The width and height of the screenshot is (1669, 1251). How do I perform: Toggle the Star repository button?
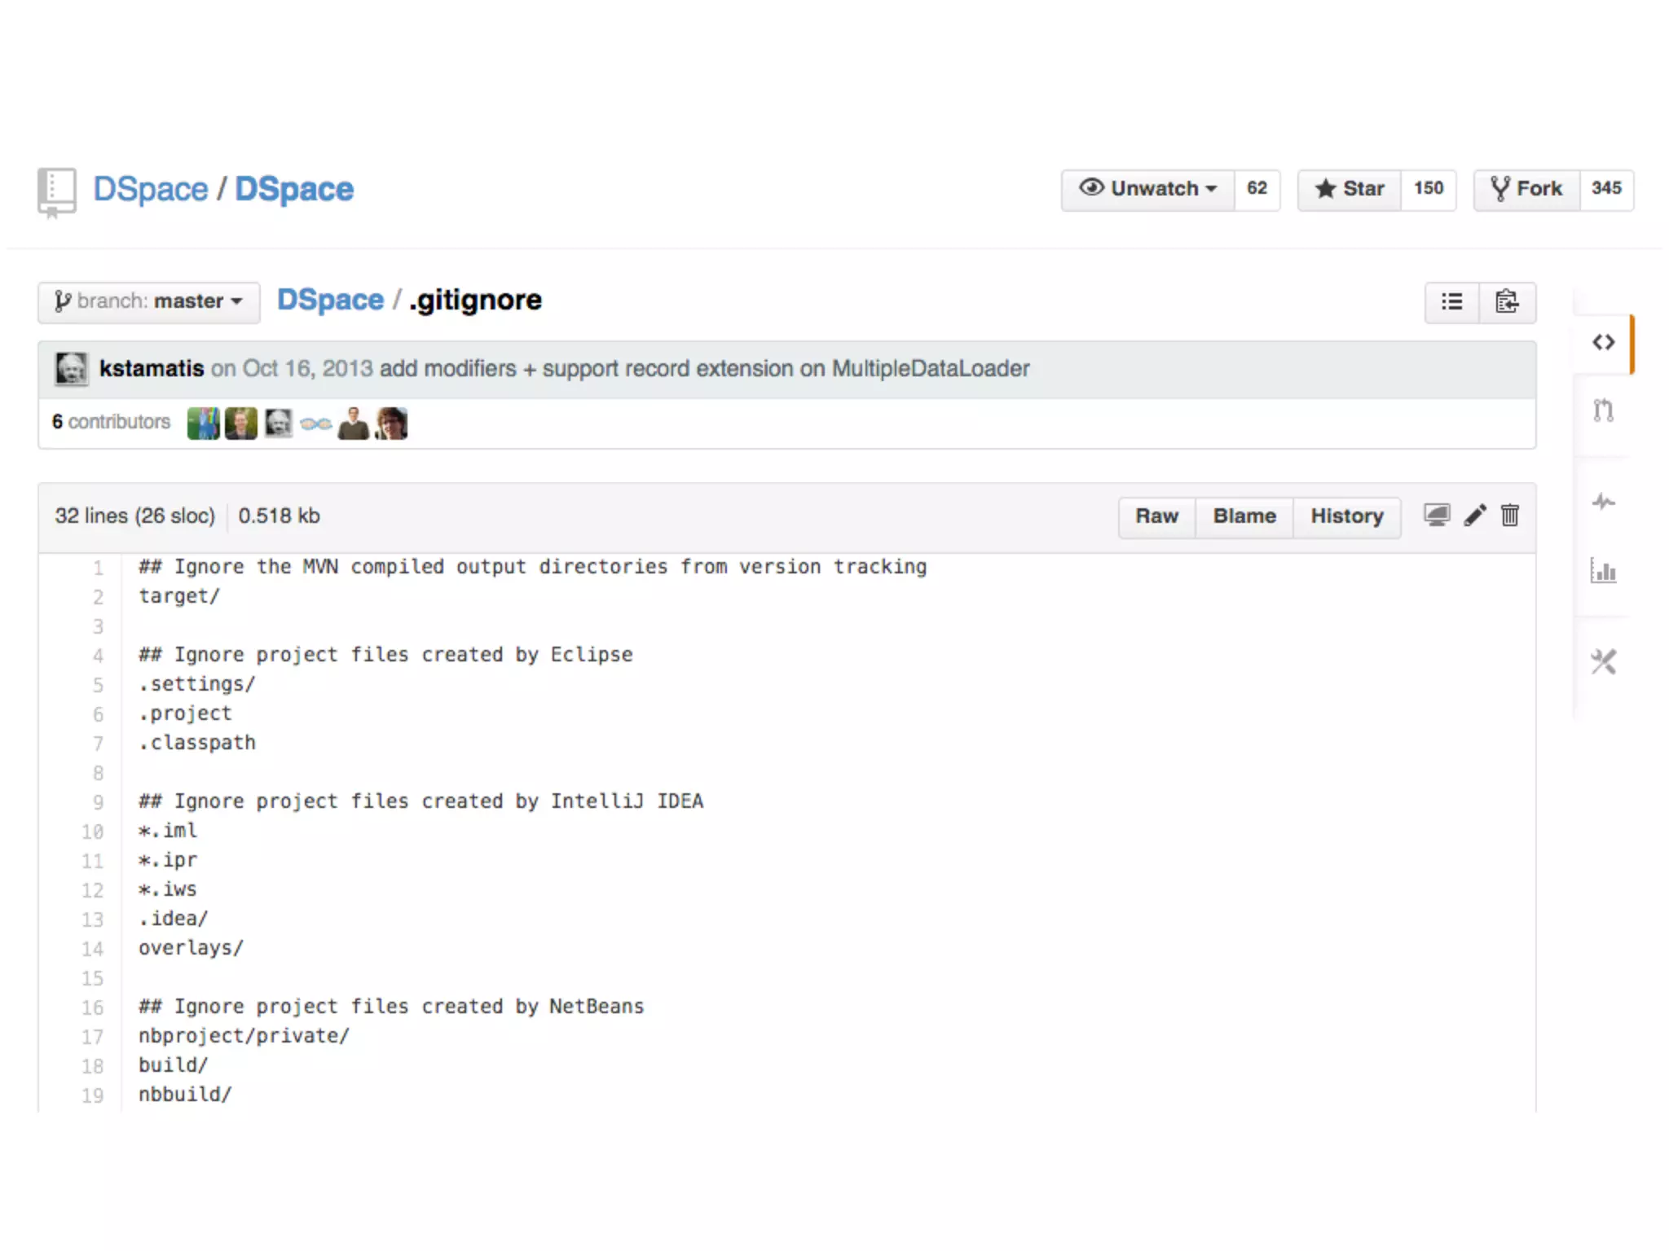[x=1350, y=189]
